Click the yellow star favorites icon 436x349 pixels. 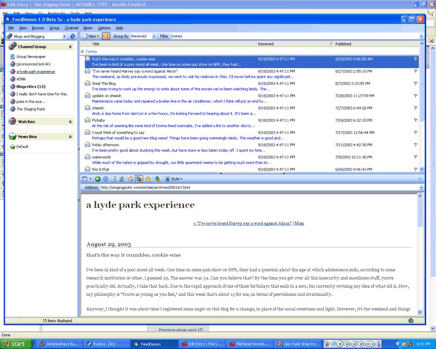148,179
